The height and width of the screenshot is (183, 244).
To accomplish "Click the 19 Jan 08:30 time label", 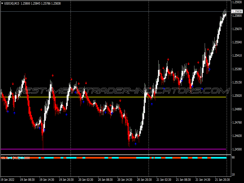I will click(27, 180).
